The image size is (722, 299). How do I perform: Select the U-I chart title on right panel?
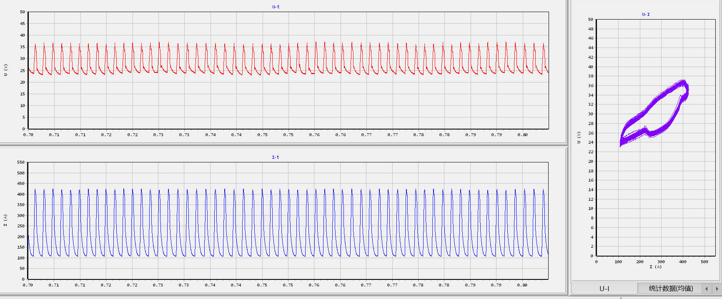(x=645, y=14)
